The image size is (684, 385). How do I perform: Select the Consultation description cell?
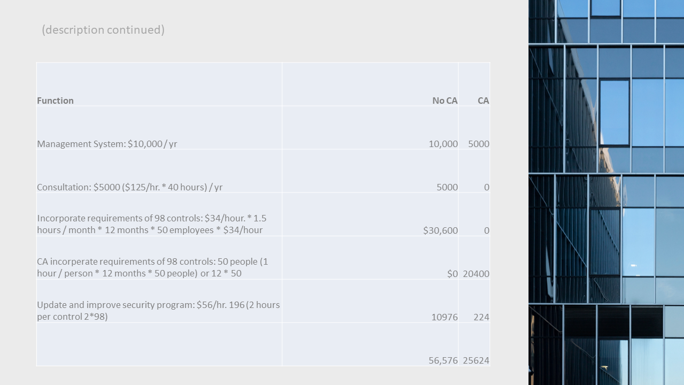(130, 187)
